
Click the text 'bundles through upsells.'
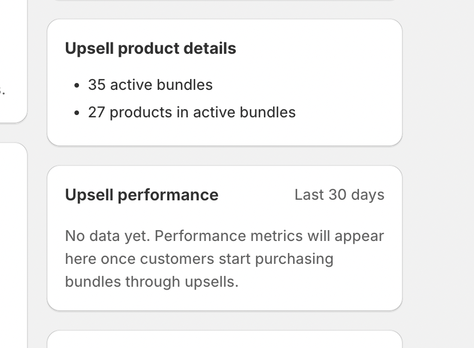[x=152, y=282]
